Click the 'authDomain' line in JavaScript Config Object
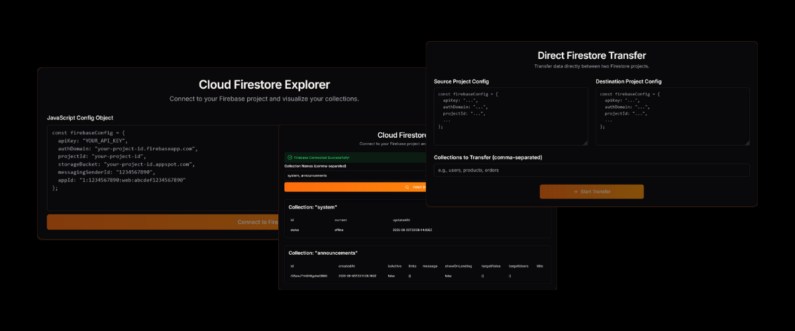Viewport: 795px width, 331px height. point(128,149)
